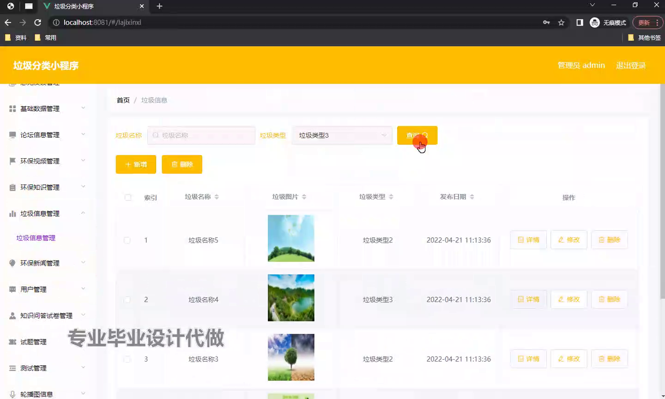
Task: Click the 论坛信息管理 chat icon
Action: (12, 135)
